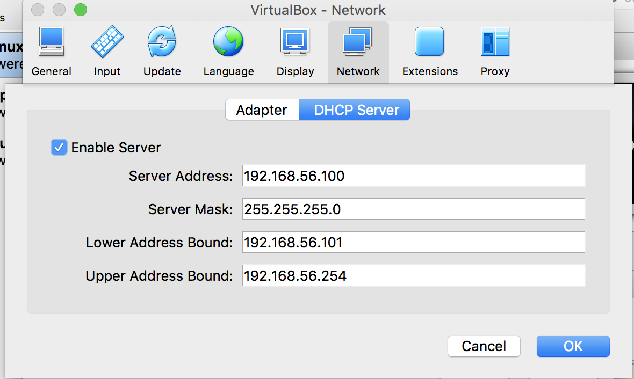Open the Extensions preferences pane
This screenshot has height=379, width=634.
[430, 52]
